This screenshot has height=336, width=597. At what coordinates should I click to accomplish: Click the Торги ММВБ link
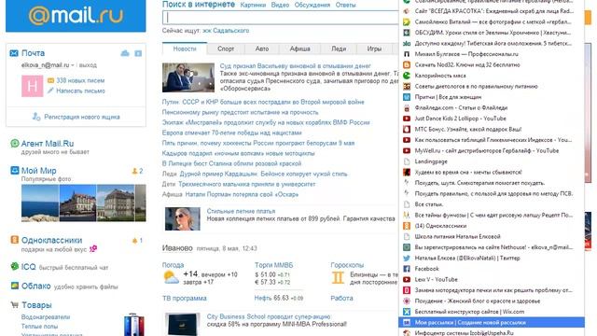[x=273, y=265]
